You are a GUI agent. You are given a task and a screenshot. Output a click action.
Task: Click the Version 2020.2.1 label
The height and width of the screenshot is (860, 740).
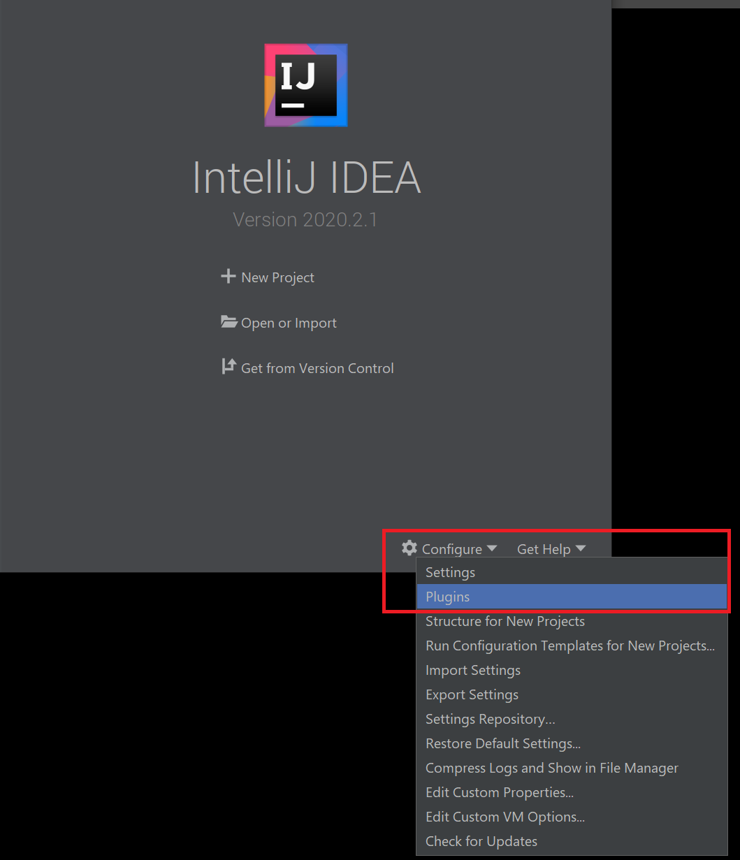(x=305, y=219)
